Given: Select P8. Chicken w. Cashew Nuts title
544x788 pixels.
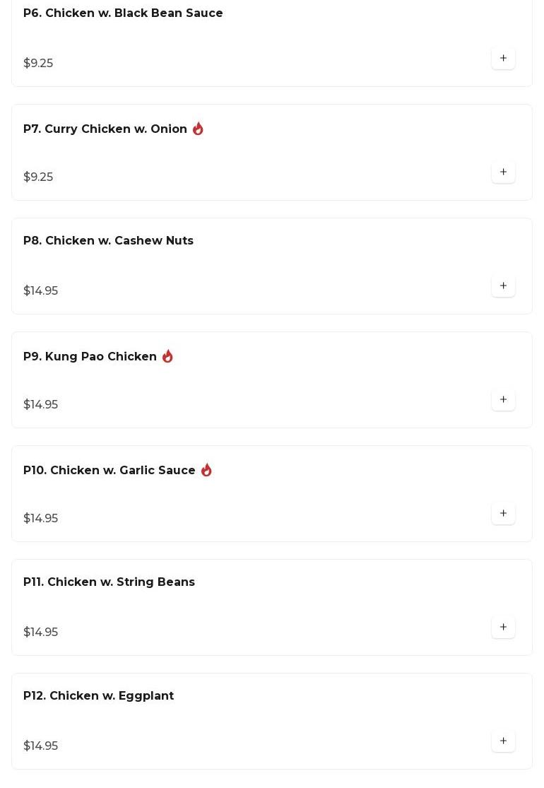Looking at the screenshot, I should (x=108, y=241).
